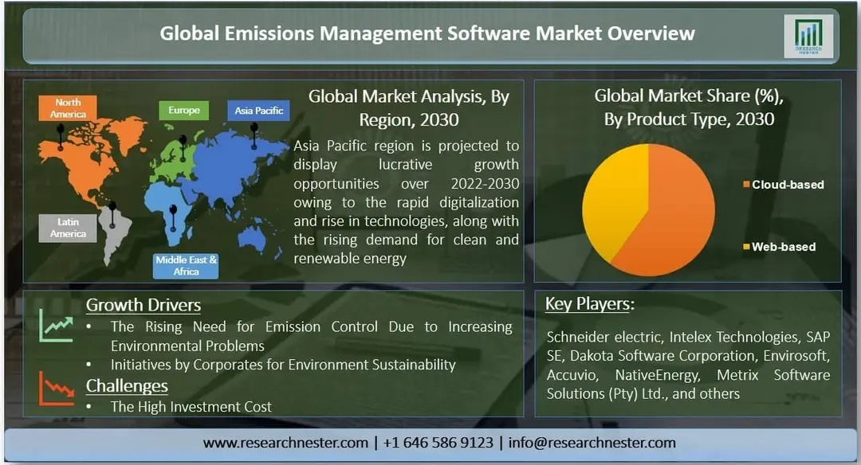
Task: Click the pin marker on Asia Pacific
Action: point(254,135)
